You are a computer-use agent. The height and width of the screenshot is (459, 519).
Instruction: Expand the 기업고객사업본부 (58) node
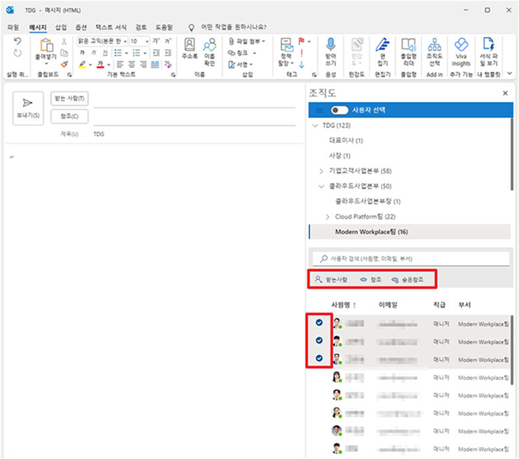click(x=321, y=171)
